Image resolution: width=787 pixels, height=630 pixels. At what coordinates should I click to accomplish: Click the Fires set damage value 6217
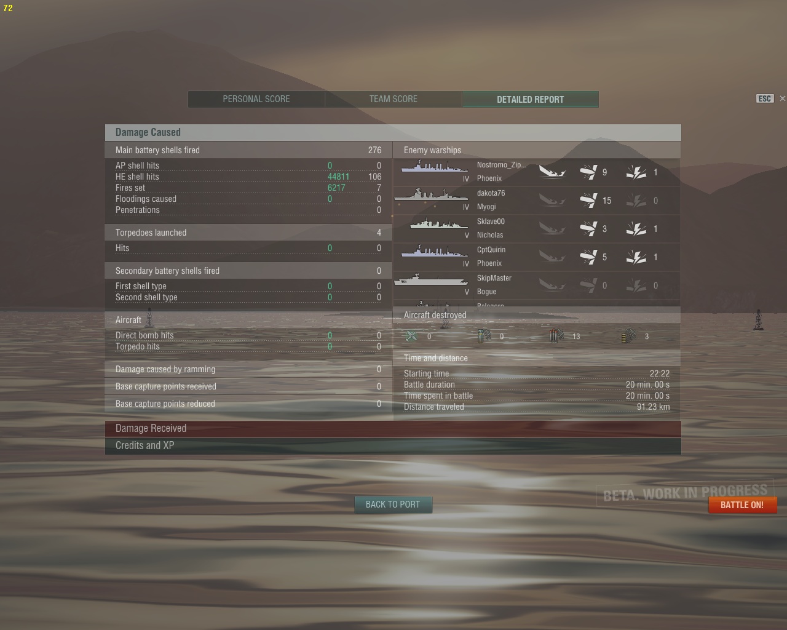pyautogui.click(x=336, y=188)
